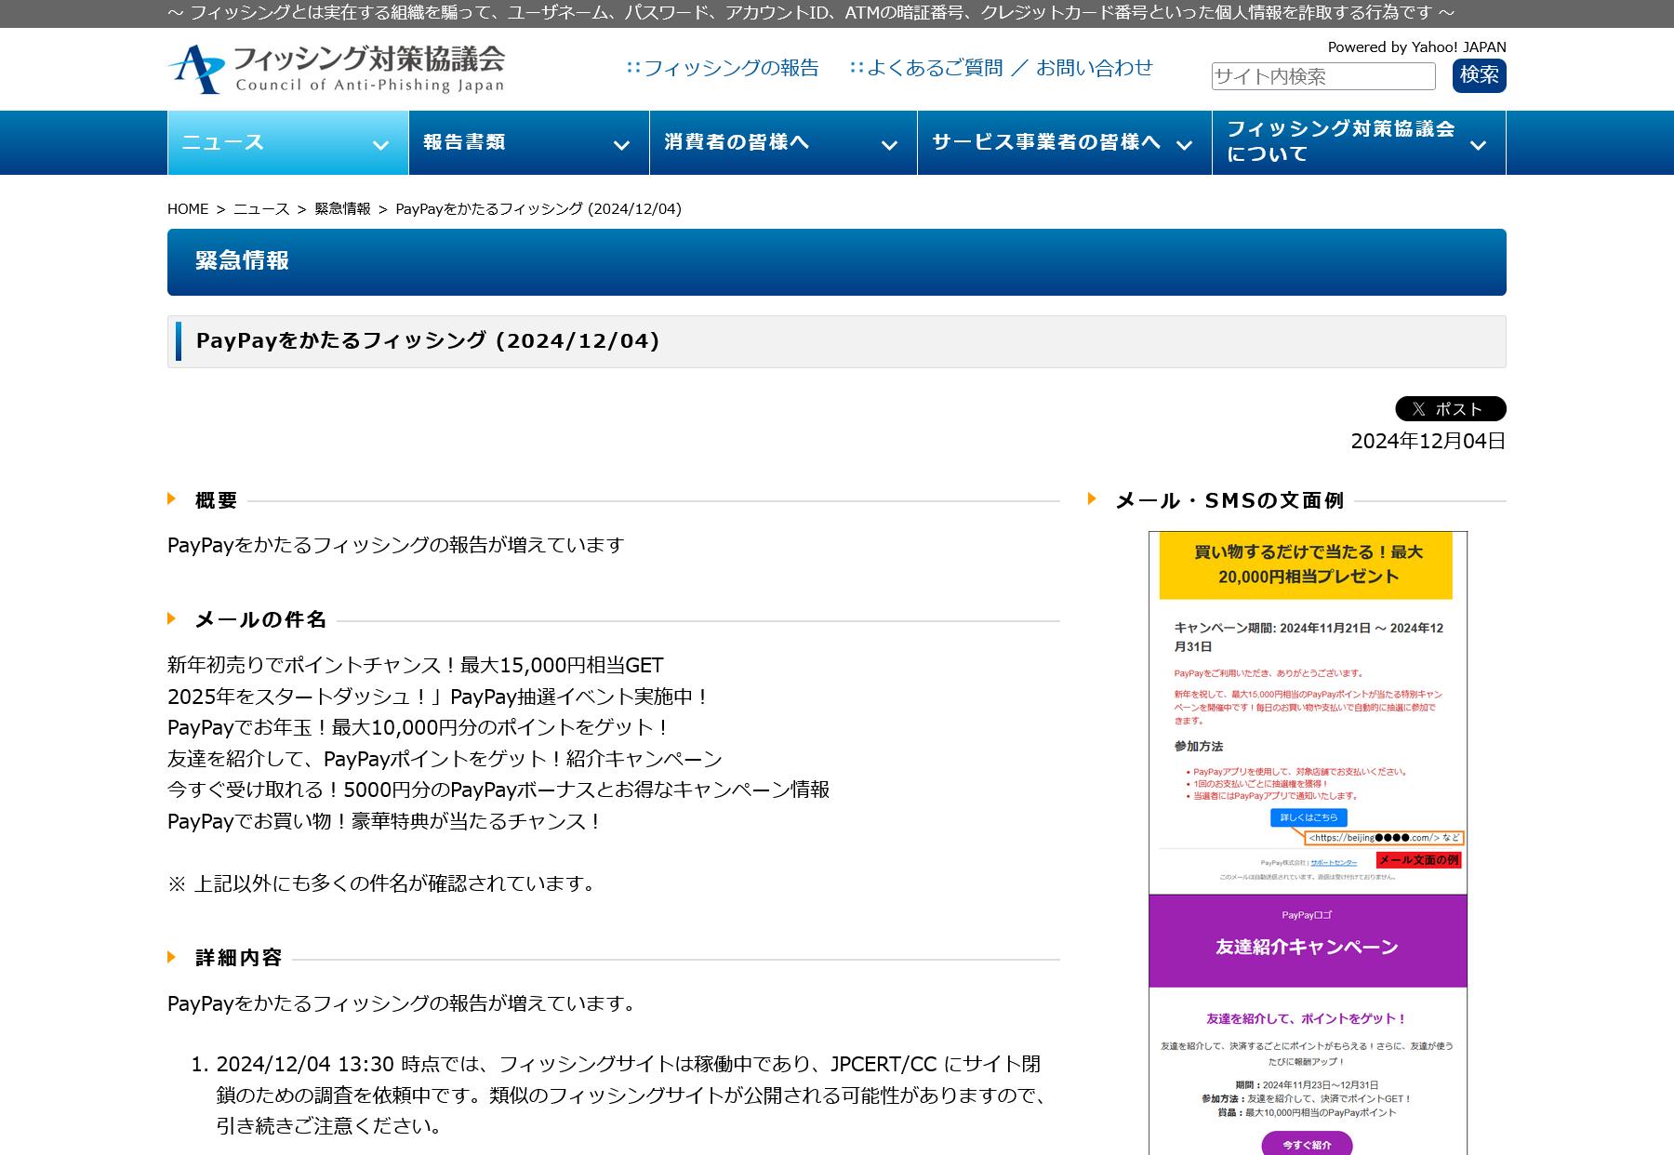Image resolution: width=1674 pixels, height=1155 pixels.
Task: Click the X ポスト share button
Action: [x=1450, y=409]
